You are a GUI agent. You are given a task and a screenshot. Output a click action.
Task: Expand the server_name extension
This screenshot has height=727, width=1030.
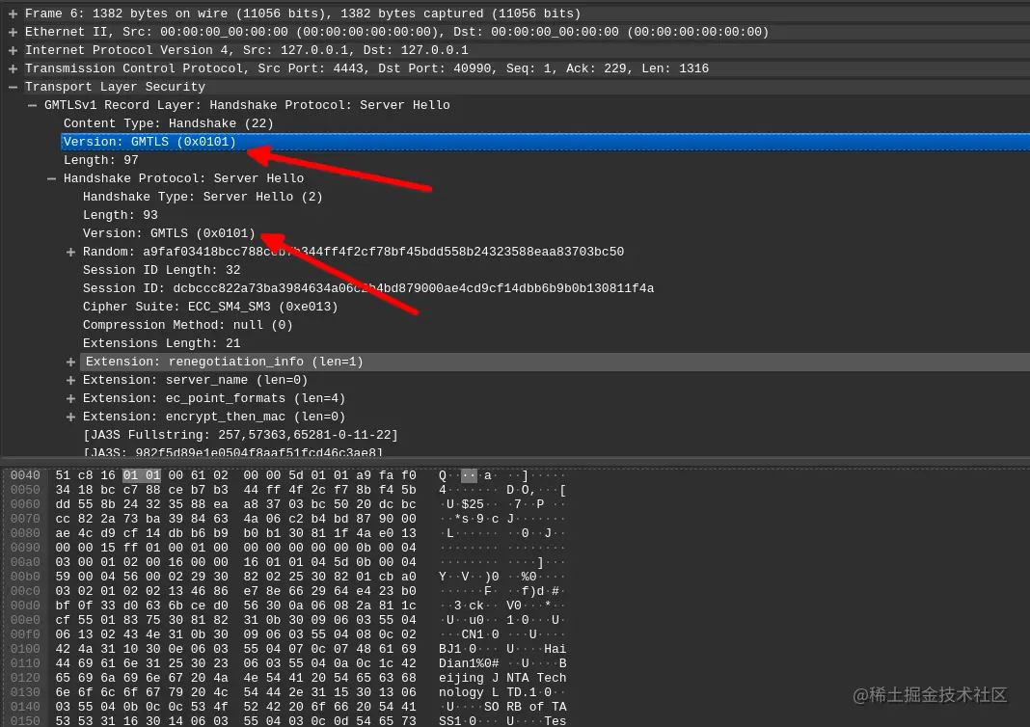click(x=70, y=379)
